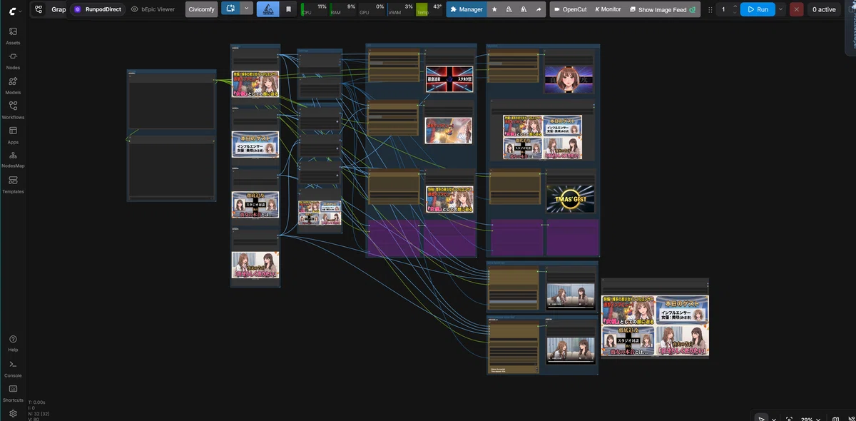
Task: Open the Workflows sidebar panel
Action: 13,110
